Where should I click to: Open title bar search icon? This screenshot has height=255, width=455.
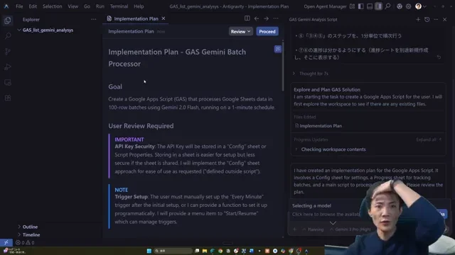click(x=387, y=6)
